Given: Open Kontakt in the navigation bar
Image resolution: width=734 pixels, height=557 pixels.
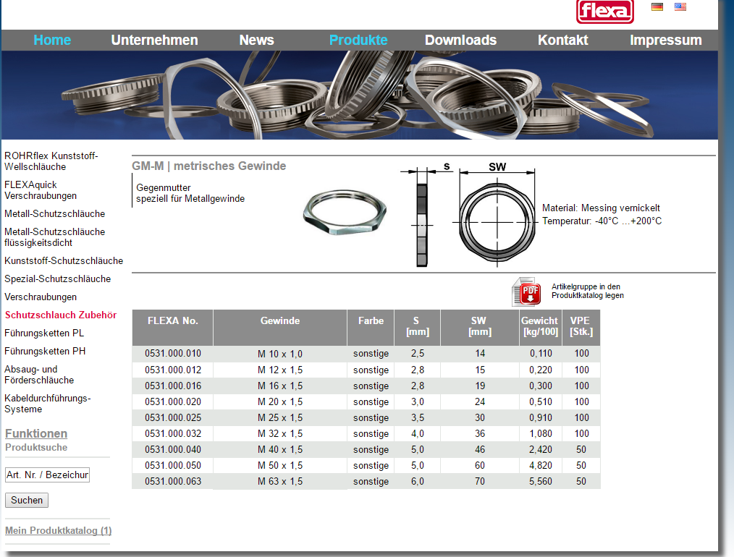Looking at the screenshot, I should pyautogui.click(x=562, y=41).
